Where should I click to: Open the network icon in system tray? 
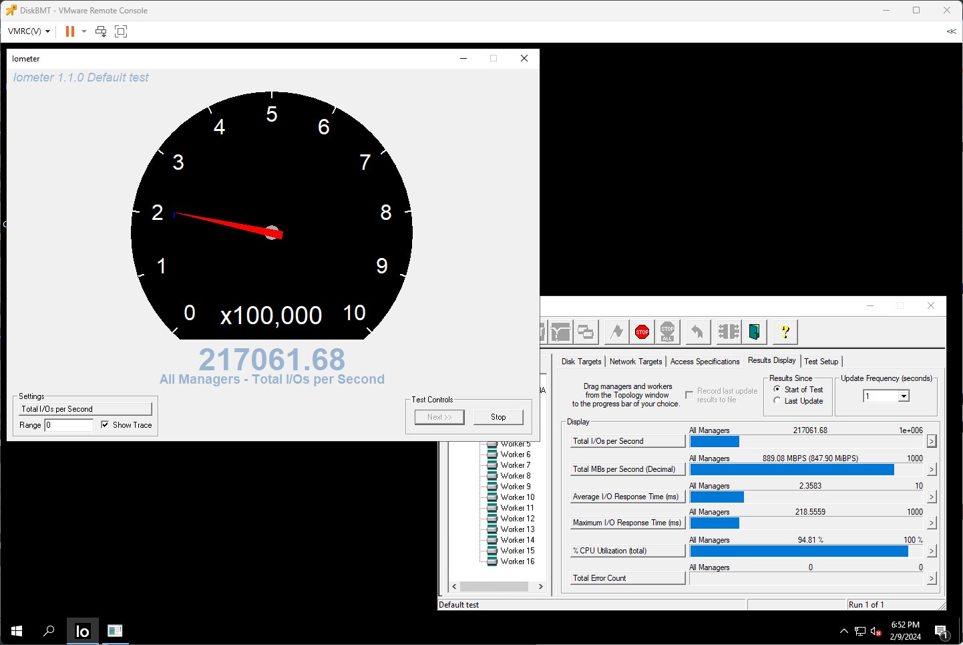coord(860,631)
